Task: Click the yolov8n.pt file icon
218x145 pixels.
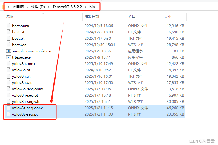Action: point(8,70)
